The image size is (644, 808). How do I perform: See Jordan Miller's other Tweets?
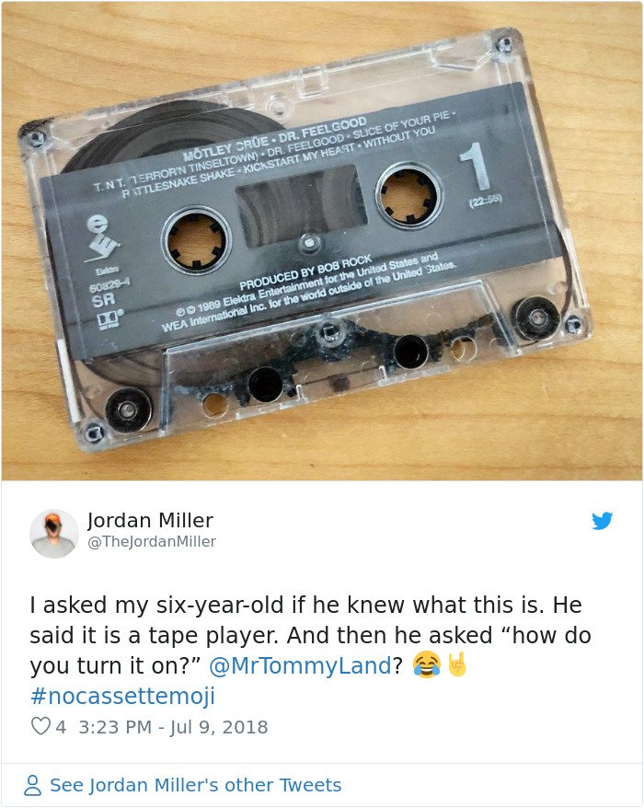[195, 785]
